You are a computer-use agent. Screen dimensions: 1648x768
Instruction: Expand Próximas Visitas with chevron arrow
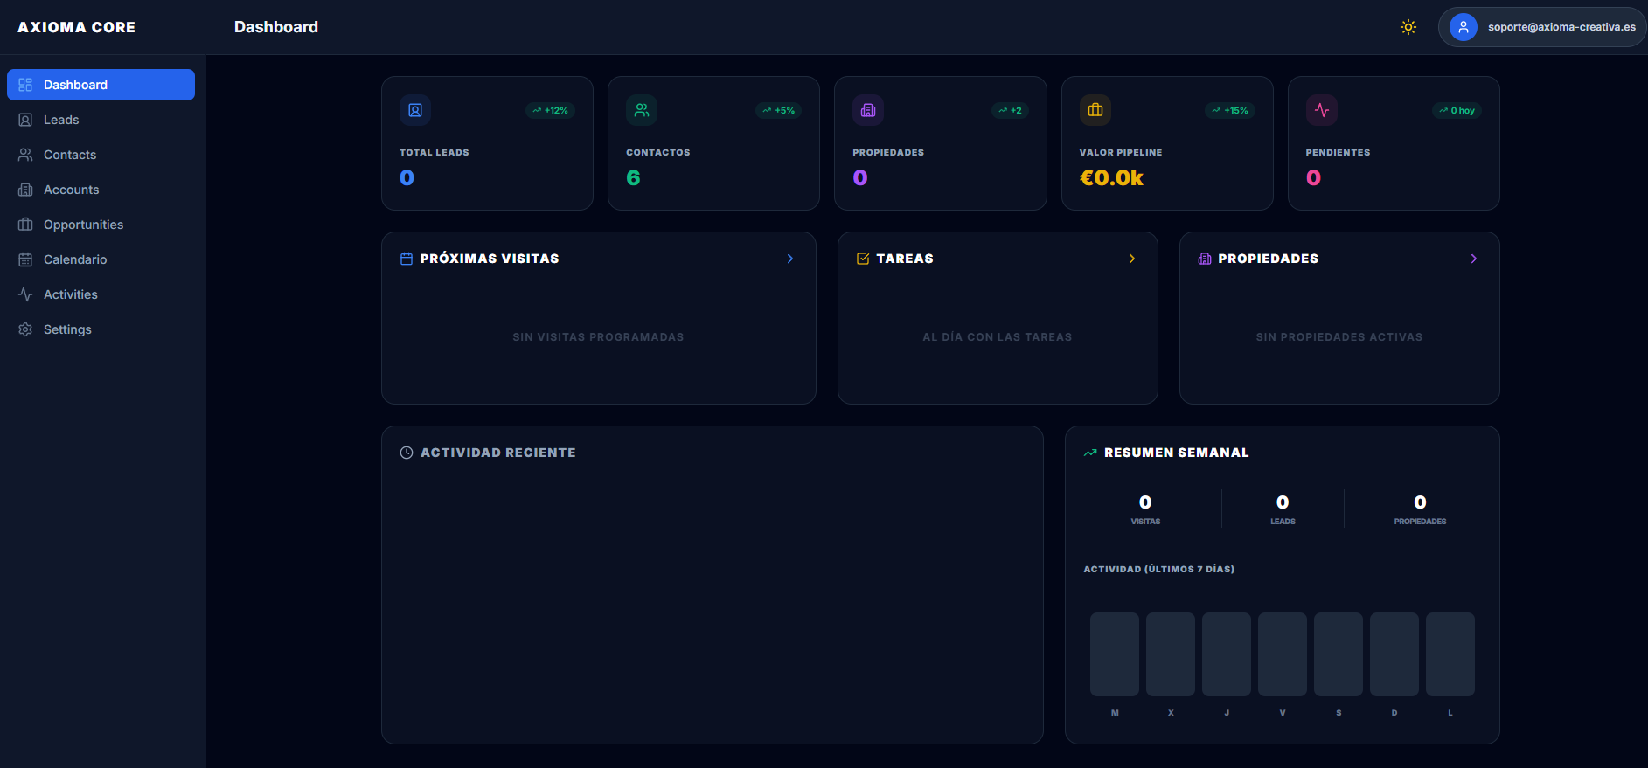pyautogui.click(x=790, y=259)
